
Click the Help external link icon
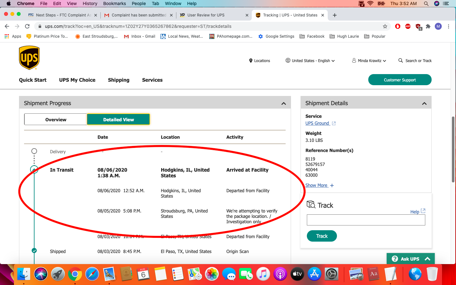(x=423, y=211)
